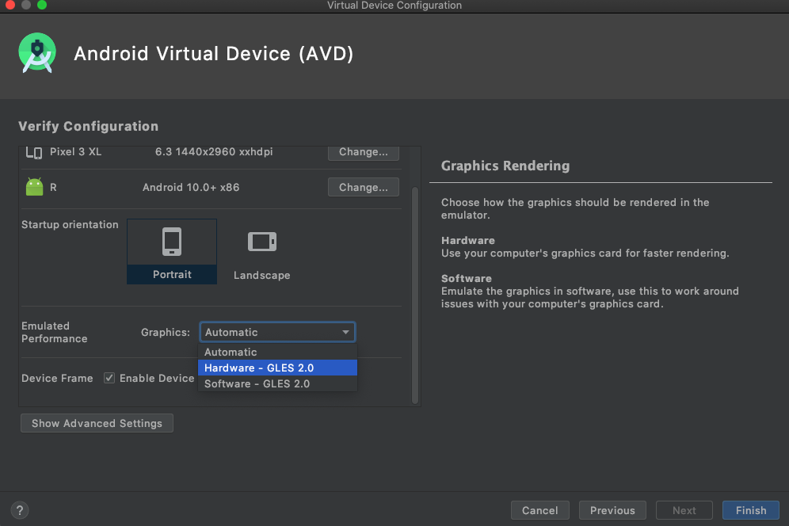This screenshot has height=526, width=789.
Task: Click the Pixel 3 XL device name
Action: 75,152
